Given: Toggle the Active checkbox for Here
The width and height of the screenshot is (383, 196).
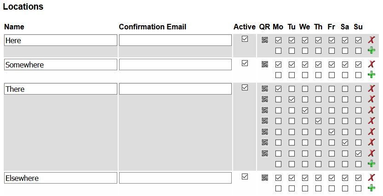Looking at the screenshot, I should tap(245, 39).
